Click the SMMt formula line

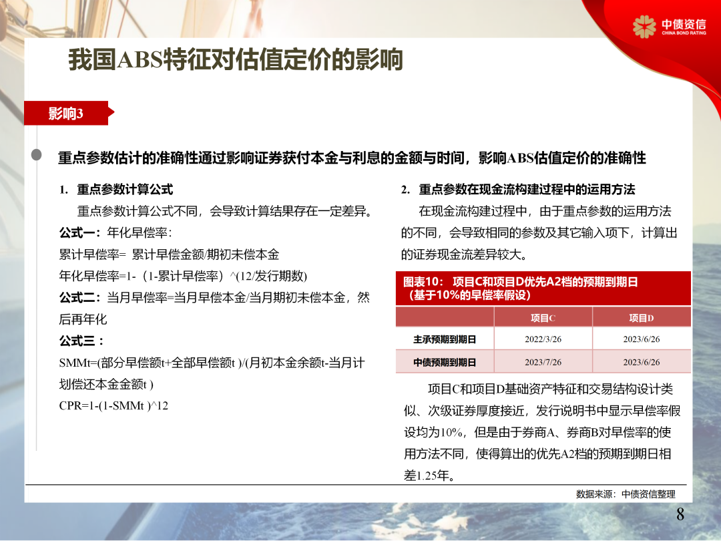(x=212, y=363)
